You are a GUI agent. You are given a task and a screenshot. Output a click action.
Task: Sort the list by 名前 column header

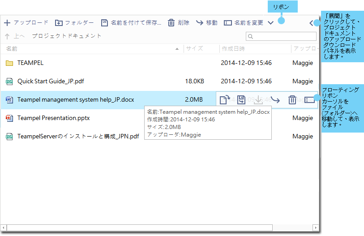click(x=12, y=48)
